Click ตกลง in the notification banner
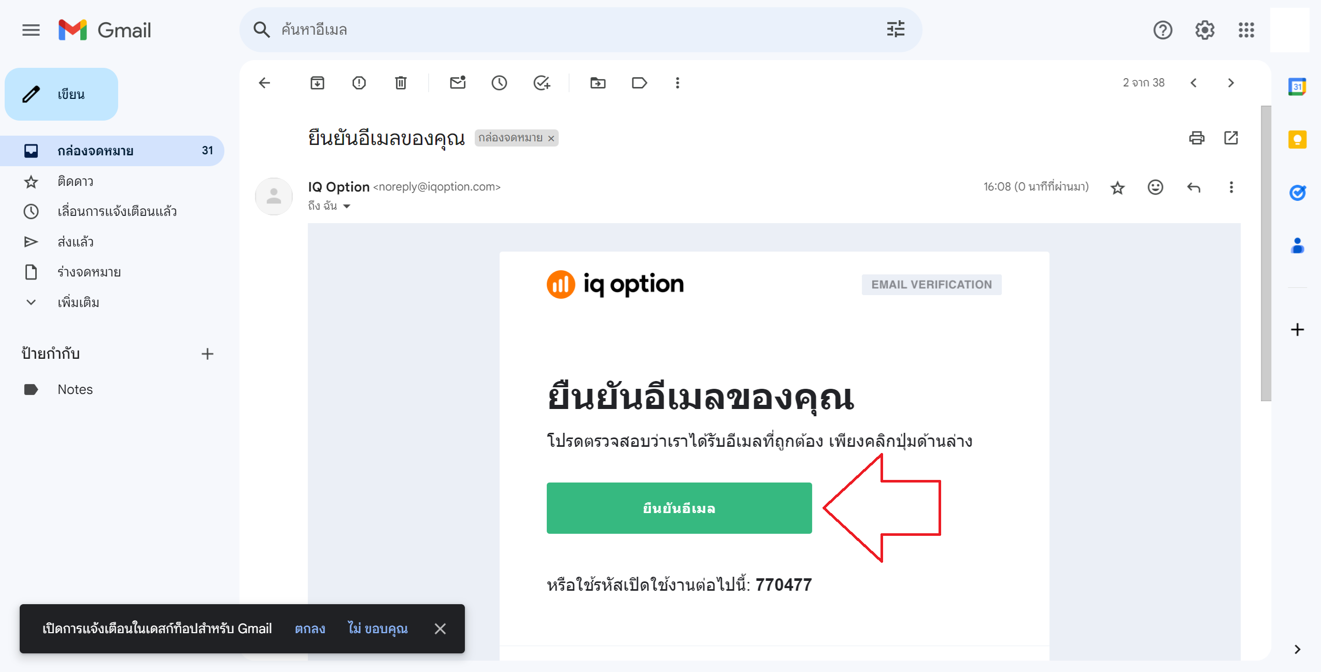 pyautogui.click(x=310, y=629)
